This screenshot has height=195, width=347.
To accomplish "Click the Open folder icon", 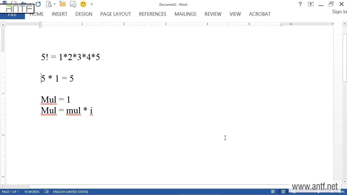I will (x=63, y=4).
